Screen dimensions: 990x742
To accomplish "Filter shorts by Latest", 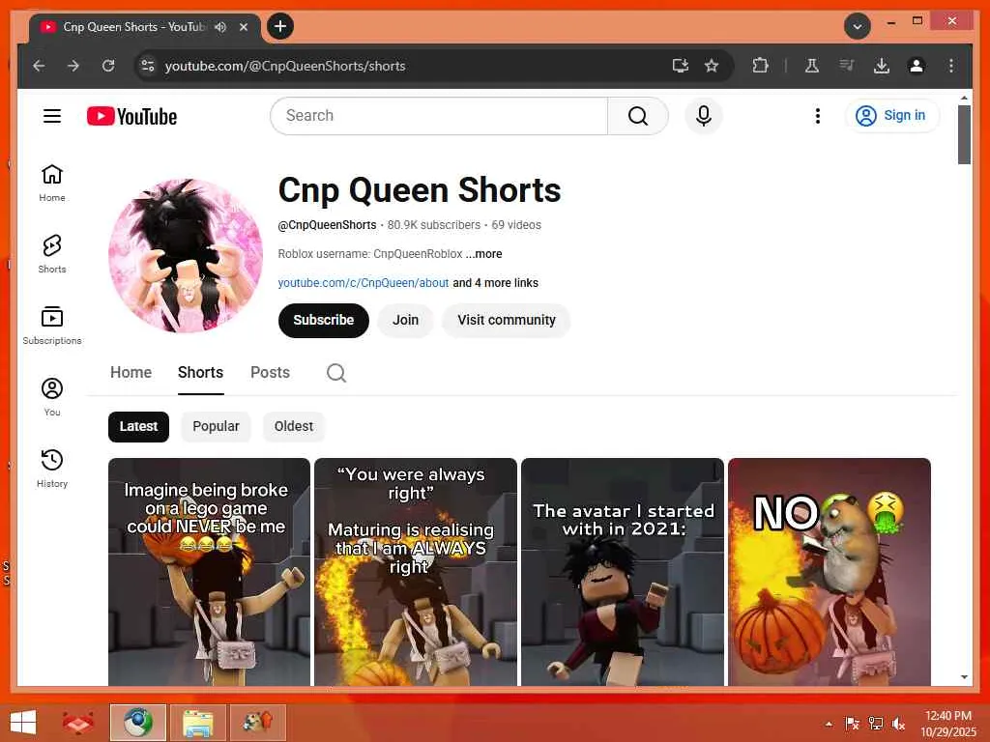I will (138, 426).
